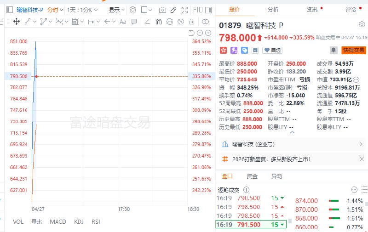The height and width of the screenshot is (232, 368).
Task: Expand measure tool options arrow
Action: pyautogui.click(x=82, y=22)
